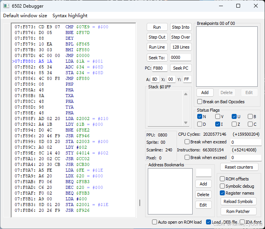The height and width of the screenshot is (229, 265).
Task: Click Step Out
Action: pyautogui.click(x=157, y=37)
